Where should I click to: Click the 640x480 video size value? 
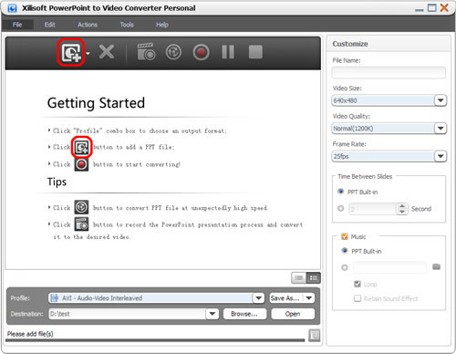pos(346,100)
